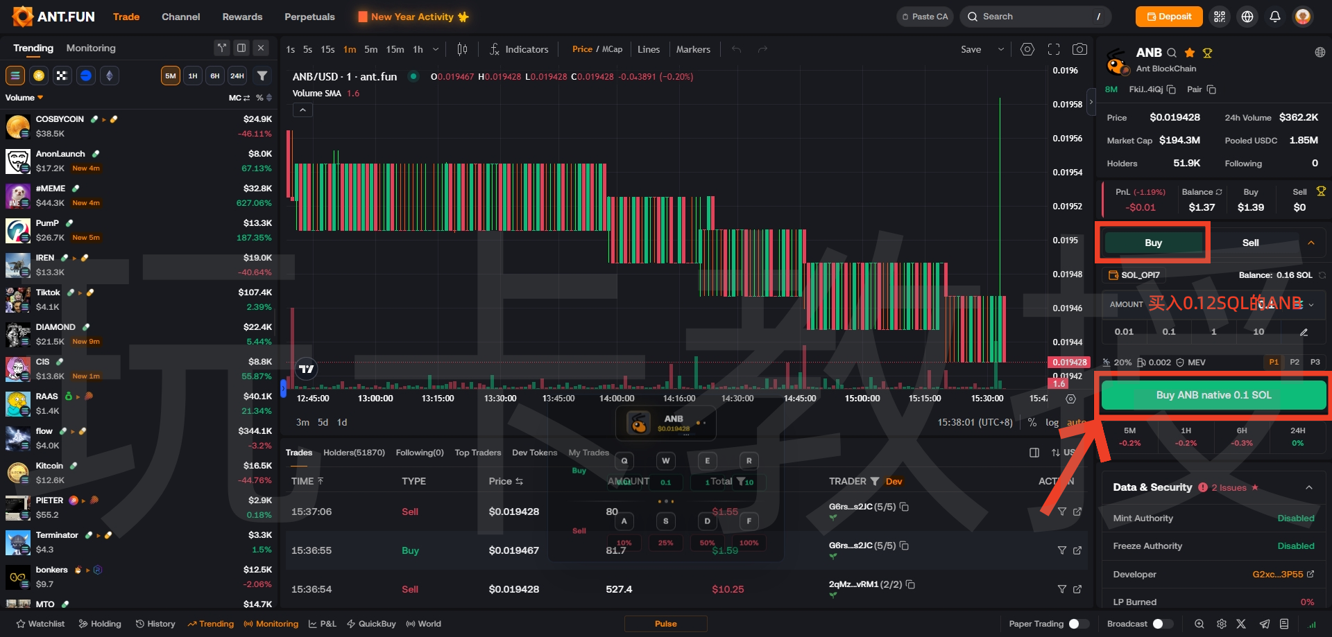Enter fullscreen chart mode
Viewport: 1332px width, 637px height.
click(1054, 49)
